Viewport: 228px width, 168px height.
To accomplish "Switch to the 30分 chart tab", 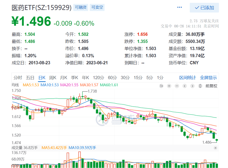I will tap(125, 78).
